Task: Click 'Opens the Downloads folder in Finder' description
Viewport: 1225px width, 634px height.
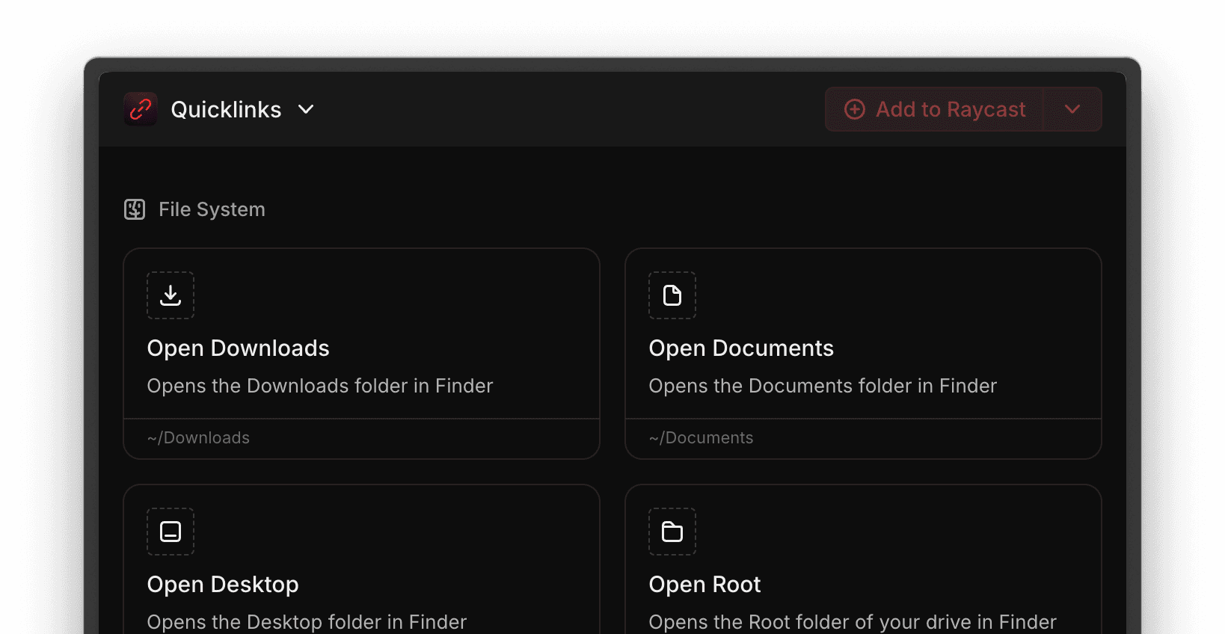Action: (320, 386)
